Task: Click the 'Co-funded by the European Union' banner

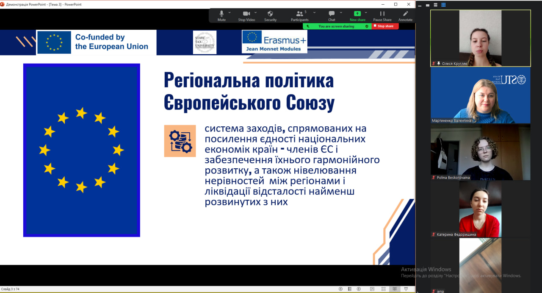Action: 97,42
